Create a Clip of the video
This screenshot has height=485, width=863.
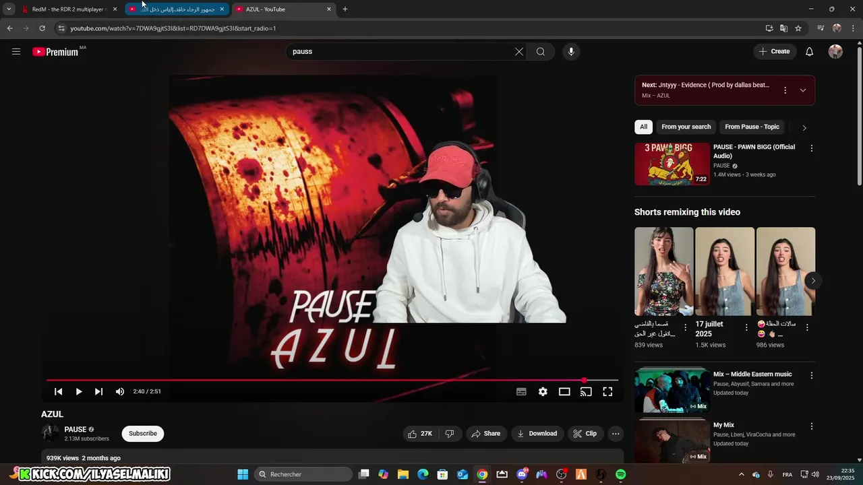[x=585, y=434]
